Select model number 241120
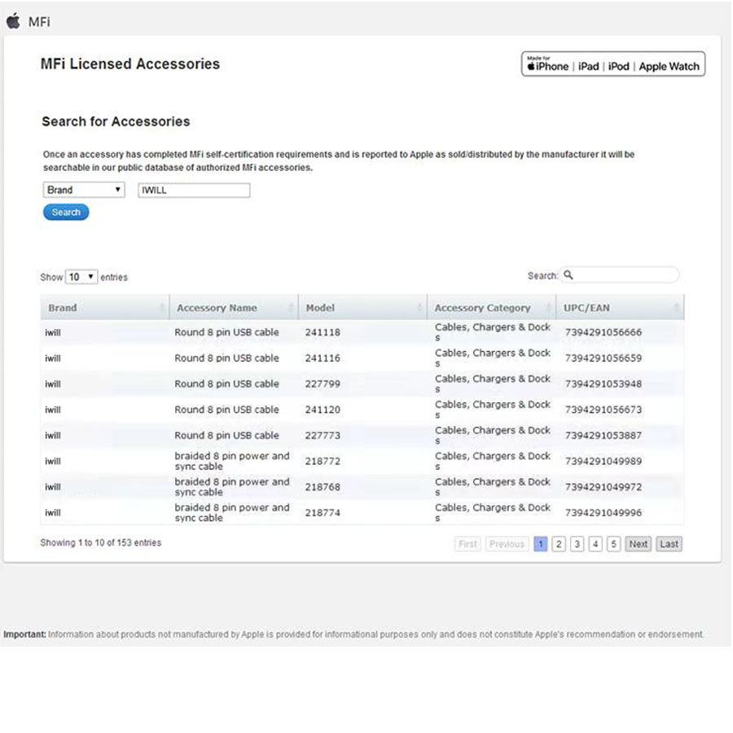 point(323,410)
